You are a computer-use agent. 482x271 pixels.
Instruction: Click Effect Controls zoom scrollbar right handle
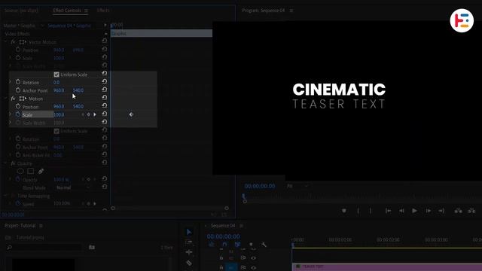coord(227,209)
